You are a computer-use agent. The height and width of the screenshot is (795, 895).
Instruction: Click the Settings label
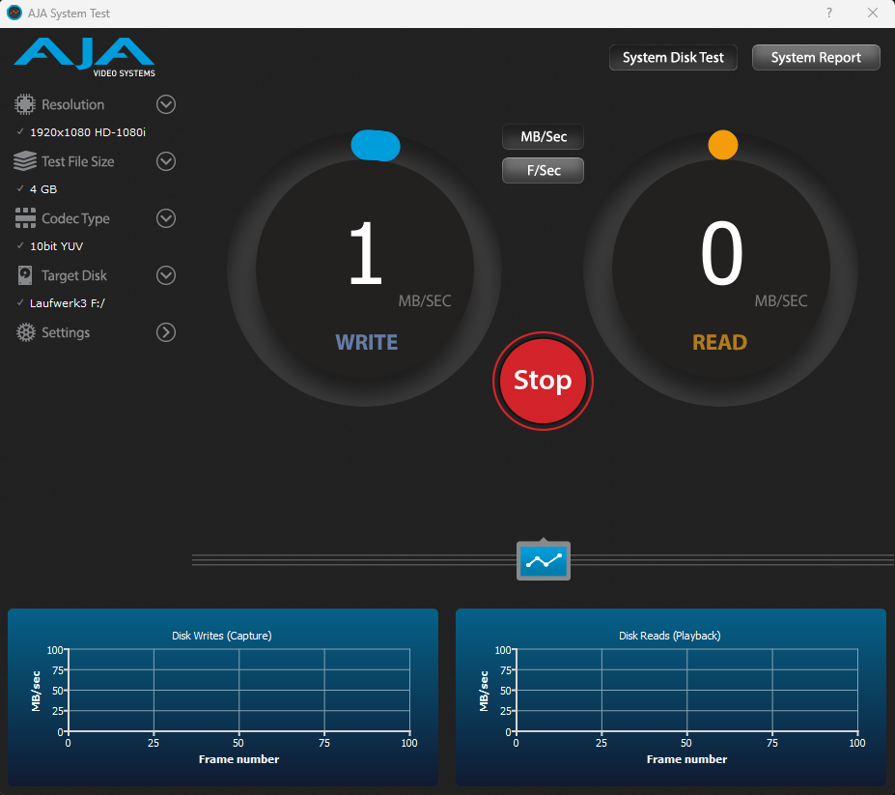click(66, 333)
